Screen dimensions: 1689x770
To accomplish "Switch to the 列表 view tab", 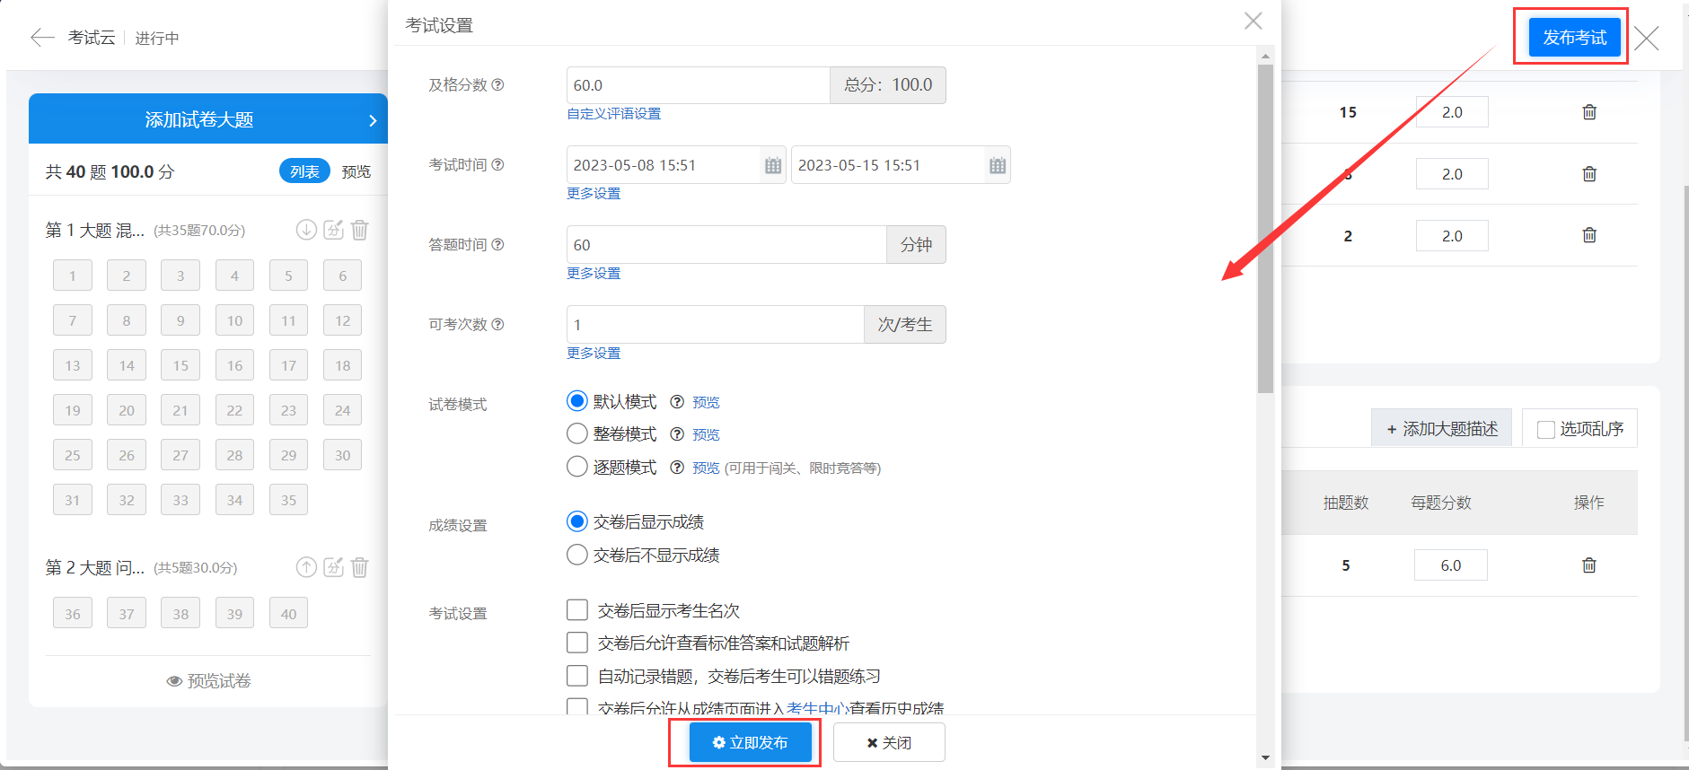I will (x=304, y=171).
